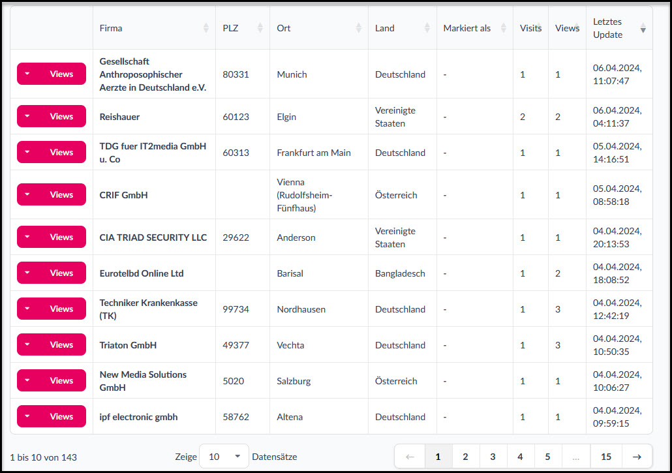Select update timestamp 04.04.2024, 20:13:53
672x473 pixels.
(x=617, y=237)
